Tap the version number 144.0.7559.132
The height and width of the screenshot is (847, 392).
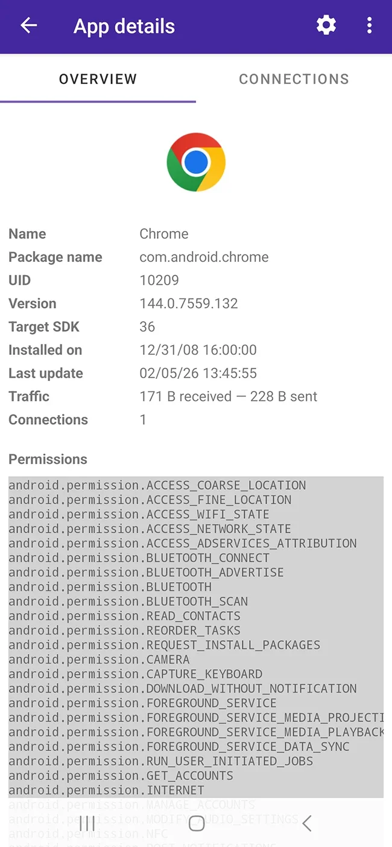189,303
